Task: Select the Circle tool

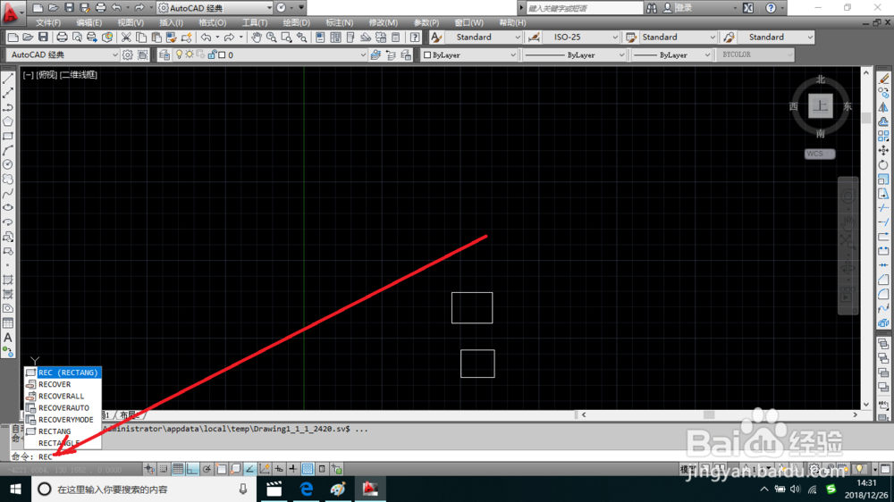Action: (8, 164)
